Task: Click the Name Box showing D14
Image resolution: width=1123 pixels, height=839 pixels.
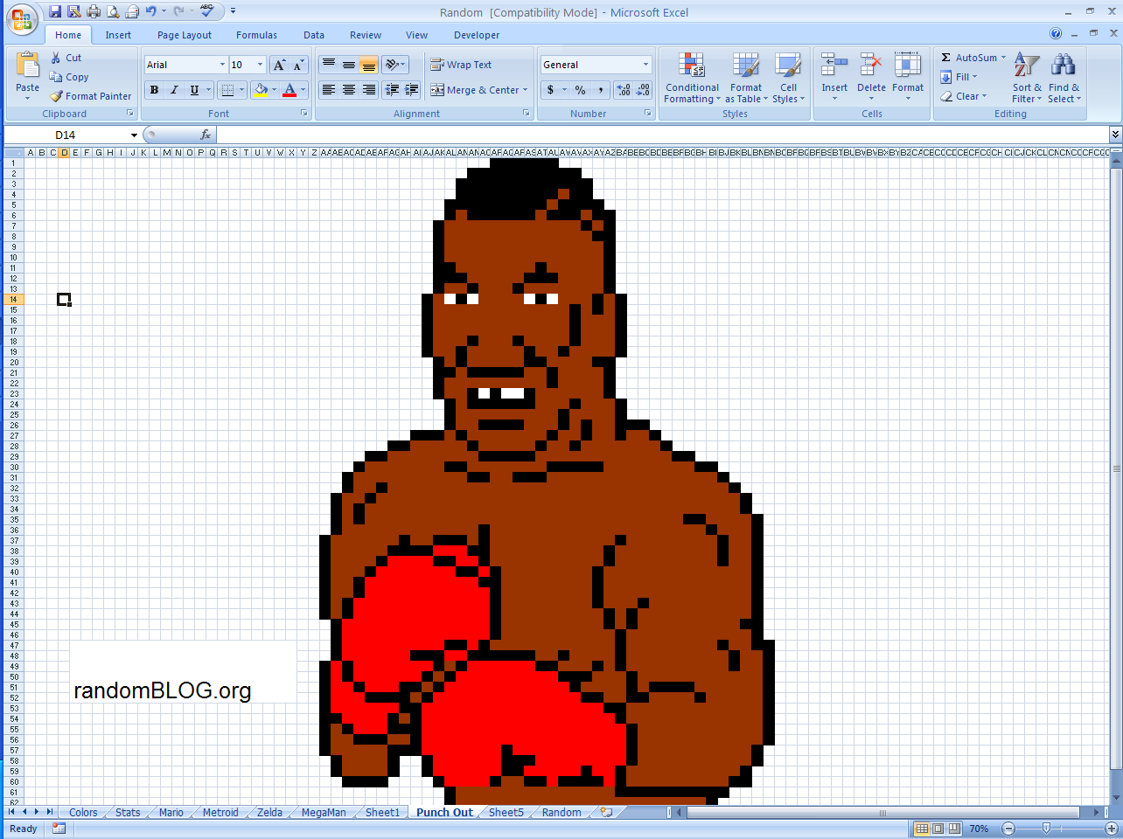Action: (x=66, y=135)
